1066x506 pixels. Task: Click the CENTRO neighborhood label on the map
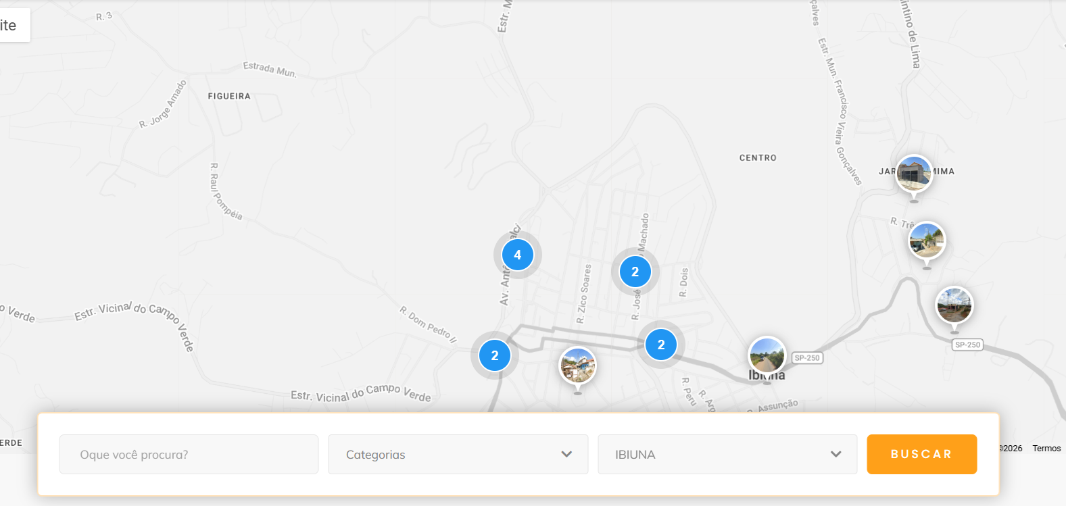pos(758,158)
